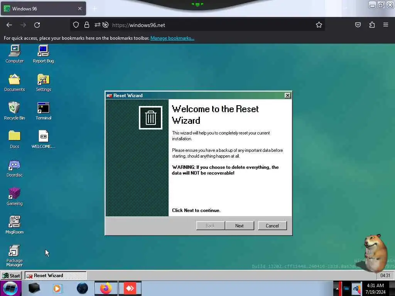The image size is (395, 296).
Task: Click Next in the Reset Wizard
Action: point(240,226)
